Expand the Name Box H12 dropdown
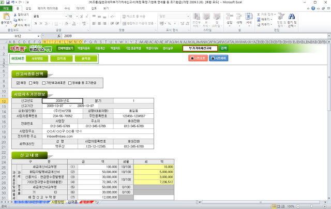The image size is (331, 209). [x=38, y=36]
